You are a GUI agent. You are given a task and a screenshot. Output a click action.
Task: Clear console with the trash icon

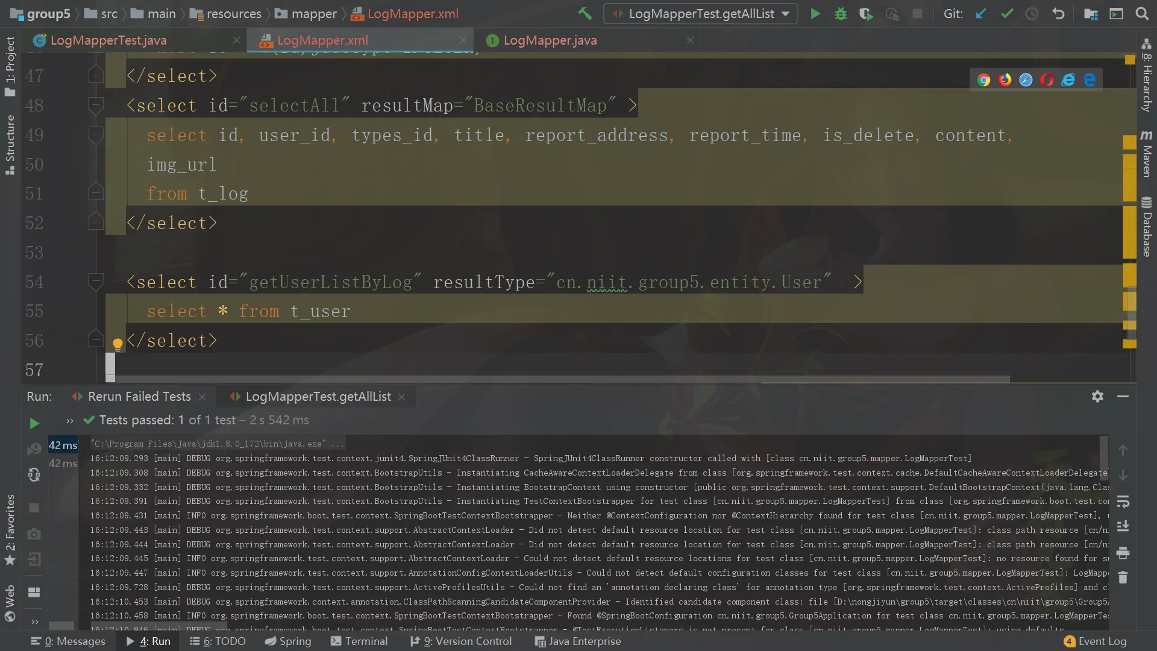[1123, 577]
